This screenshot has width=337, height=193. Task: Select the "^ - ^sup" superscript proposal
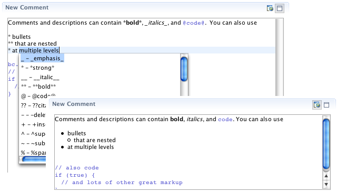coord(33,134)
